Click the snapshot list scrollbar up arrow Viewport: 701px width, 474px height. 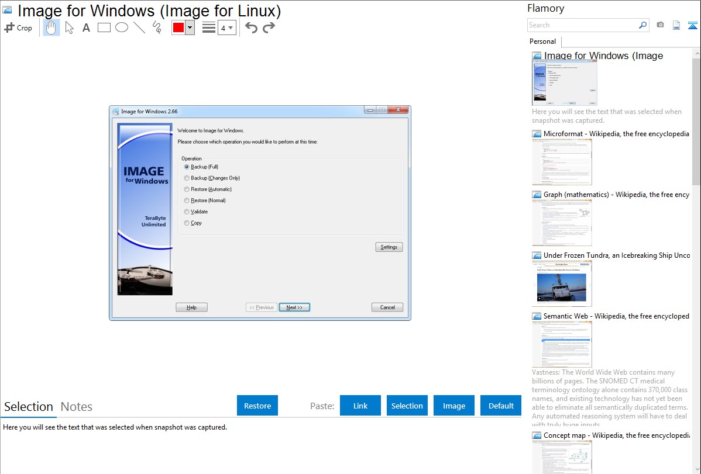[x=696, y=53]
